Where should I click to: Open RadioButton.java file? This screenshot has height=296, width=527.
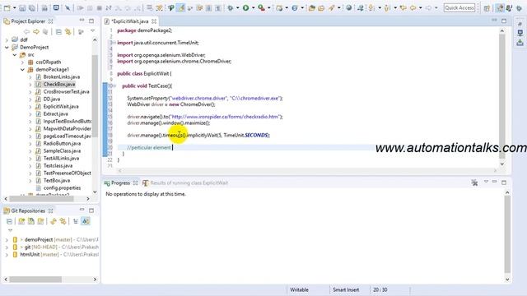pyautogui.click(x=62, y=143)
